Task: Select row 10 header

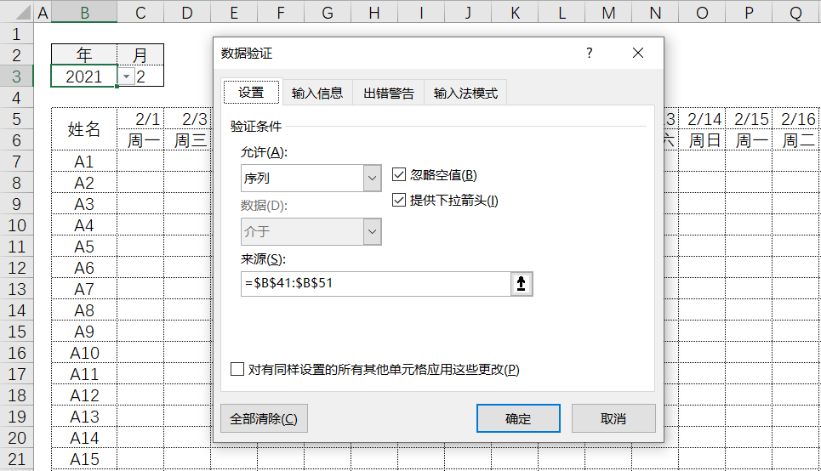Action: click(x=16, y=225)
